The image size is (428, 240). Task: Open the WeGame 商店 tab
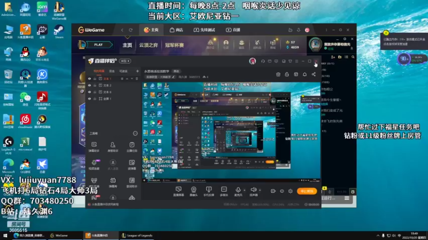click(x=177, y=30)
